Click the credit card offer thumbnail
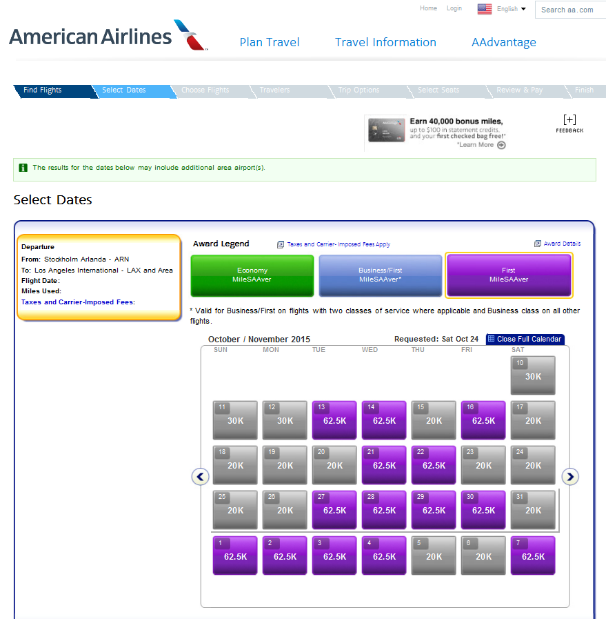Viewport: 606px width, 619px height. point(386,130)
